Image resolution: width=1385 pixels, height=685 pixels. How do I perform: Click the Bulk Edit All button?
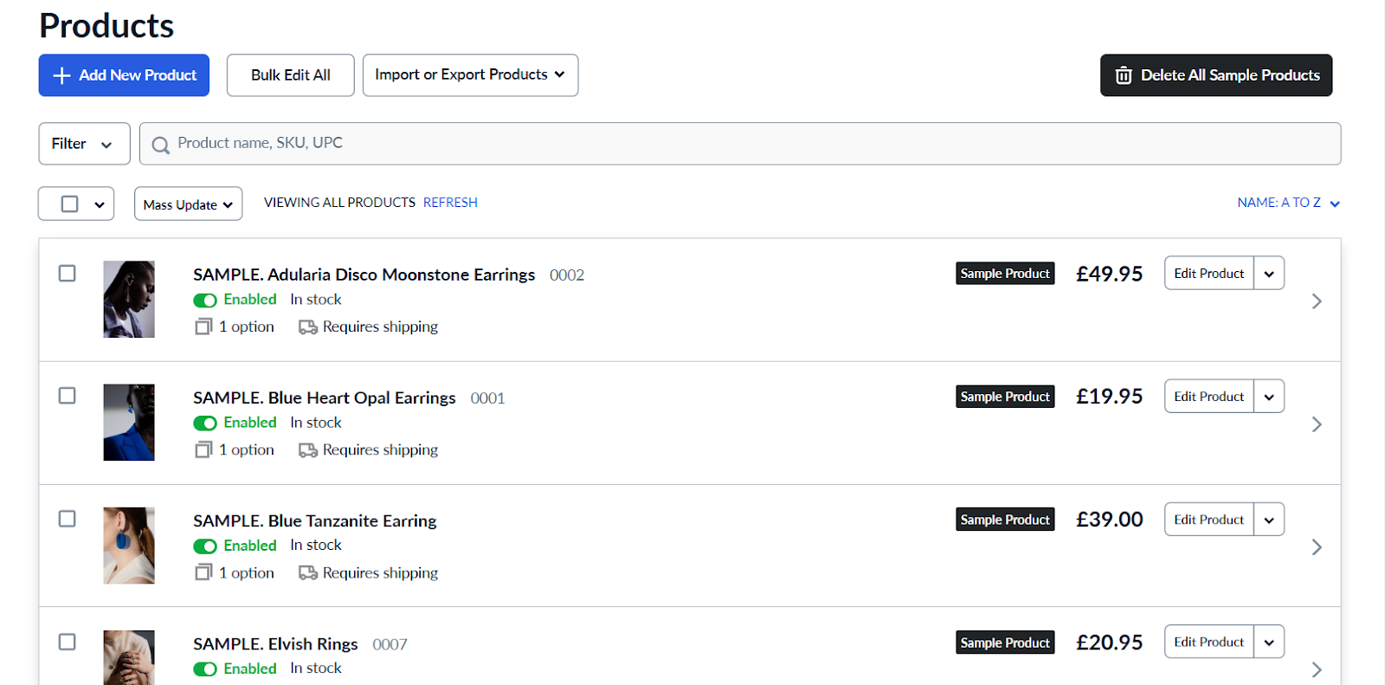291,75
